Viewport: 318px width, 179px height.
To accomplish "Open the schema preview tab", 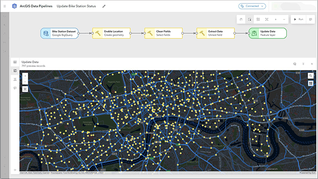I will (x=15, y=79).
